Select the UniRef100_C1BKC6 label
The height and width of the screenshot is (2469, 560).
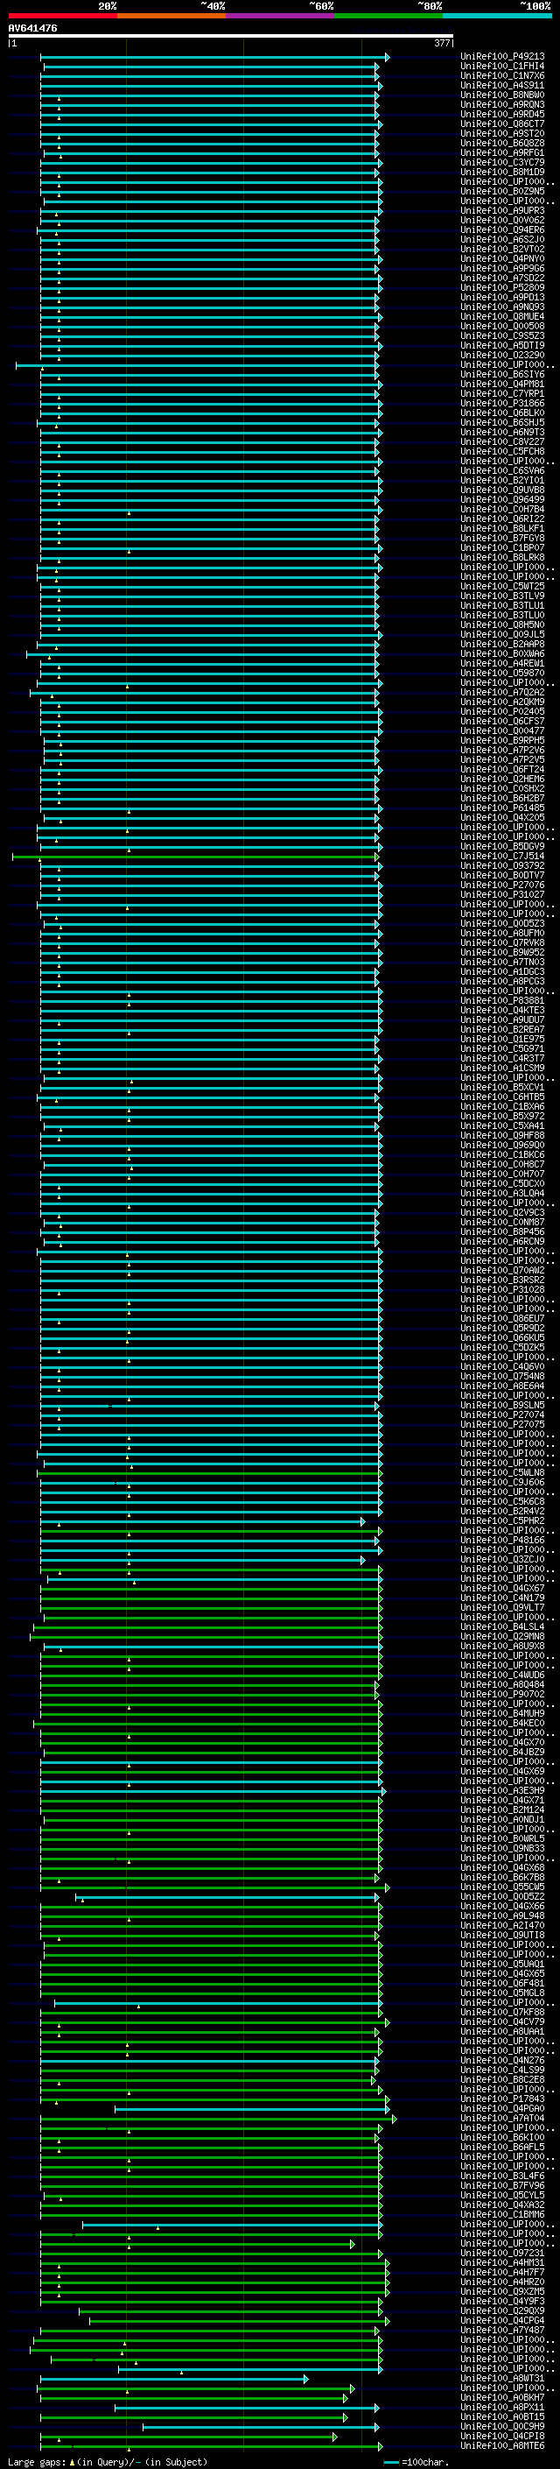tap(502, 1155)
